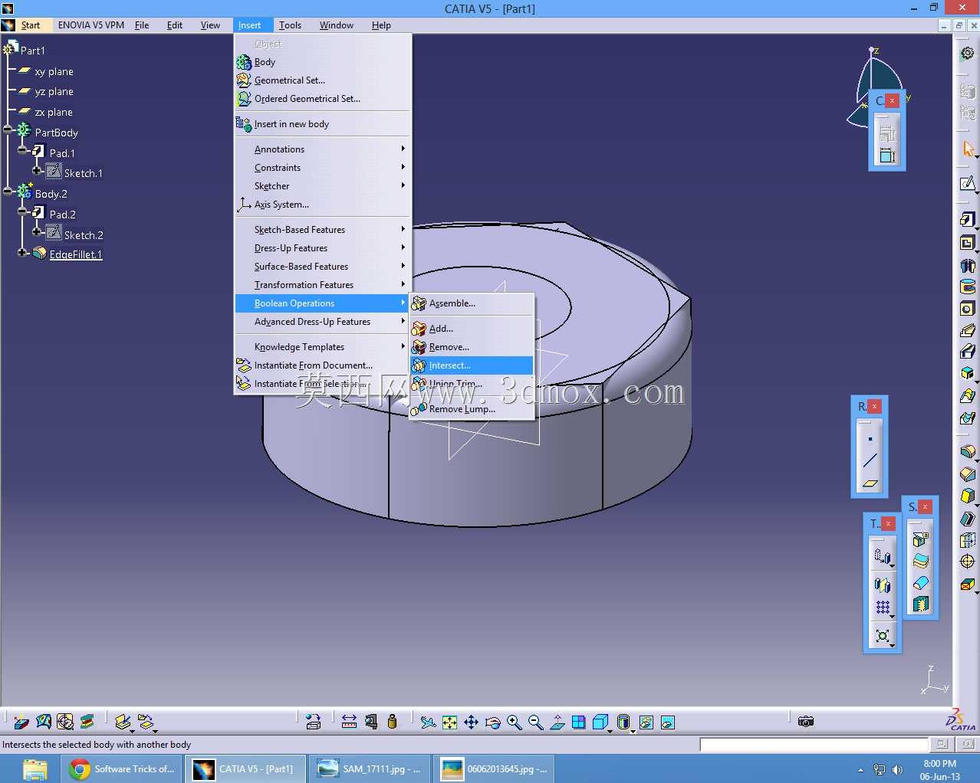Open Sketch-Based Features submenu
Screen dimensions: 980x783
tap(322, 229)
